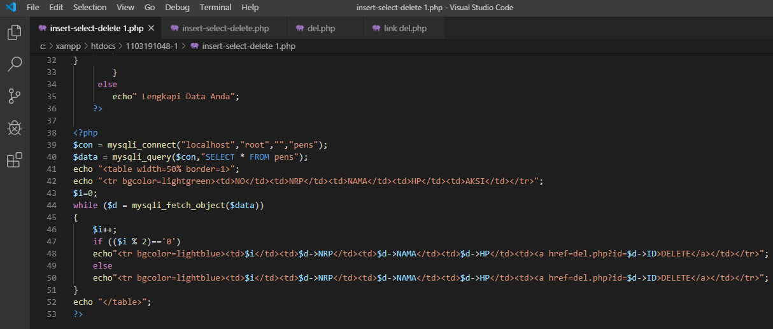Expand the xampp breadcrumb segment
Screen dimensions: 773x329
click(68, 46)
